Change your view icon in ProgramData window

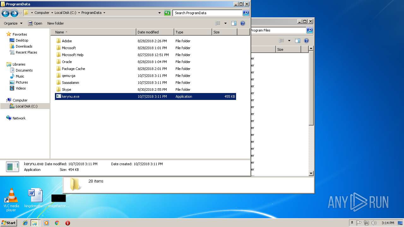[x=218, y=23]
